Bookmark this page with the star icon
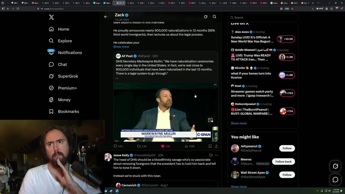 (292, 9)
